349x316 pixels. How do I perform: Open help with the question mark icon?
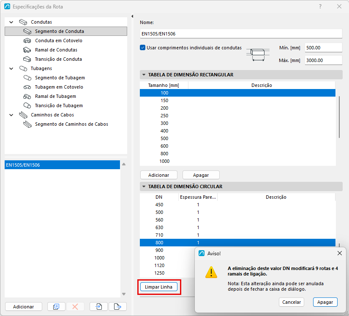coord(320,6)
